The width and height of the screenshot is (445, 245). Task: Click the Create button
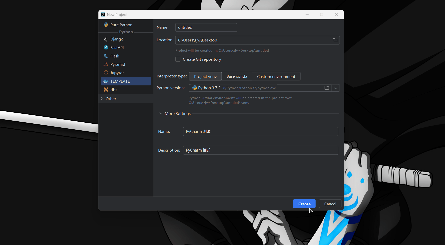click(304, 204)
